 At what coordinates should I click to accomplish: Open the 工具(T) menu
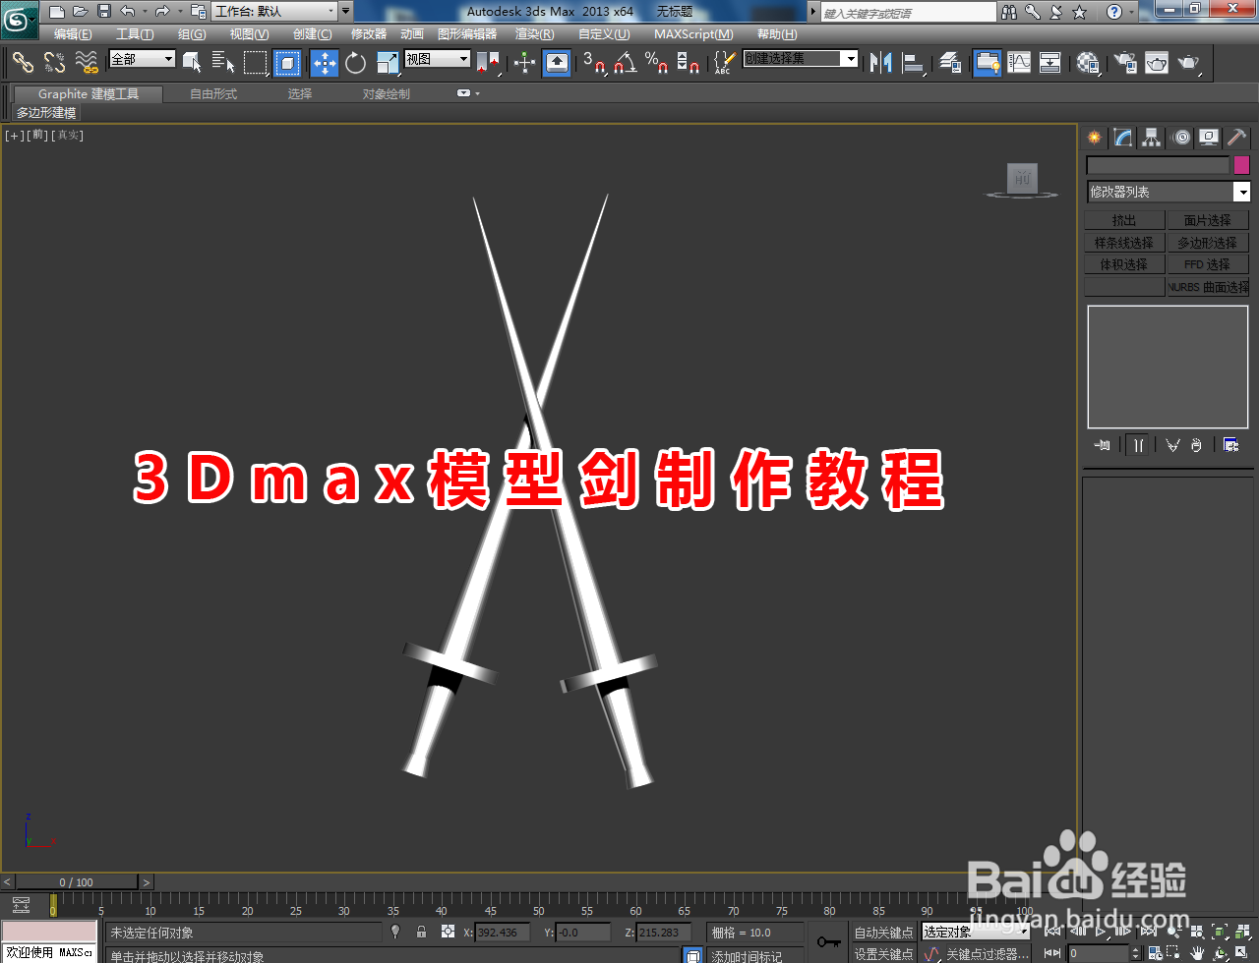135,34
